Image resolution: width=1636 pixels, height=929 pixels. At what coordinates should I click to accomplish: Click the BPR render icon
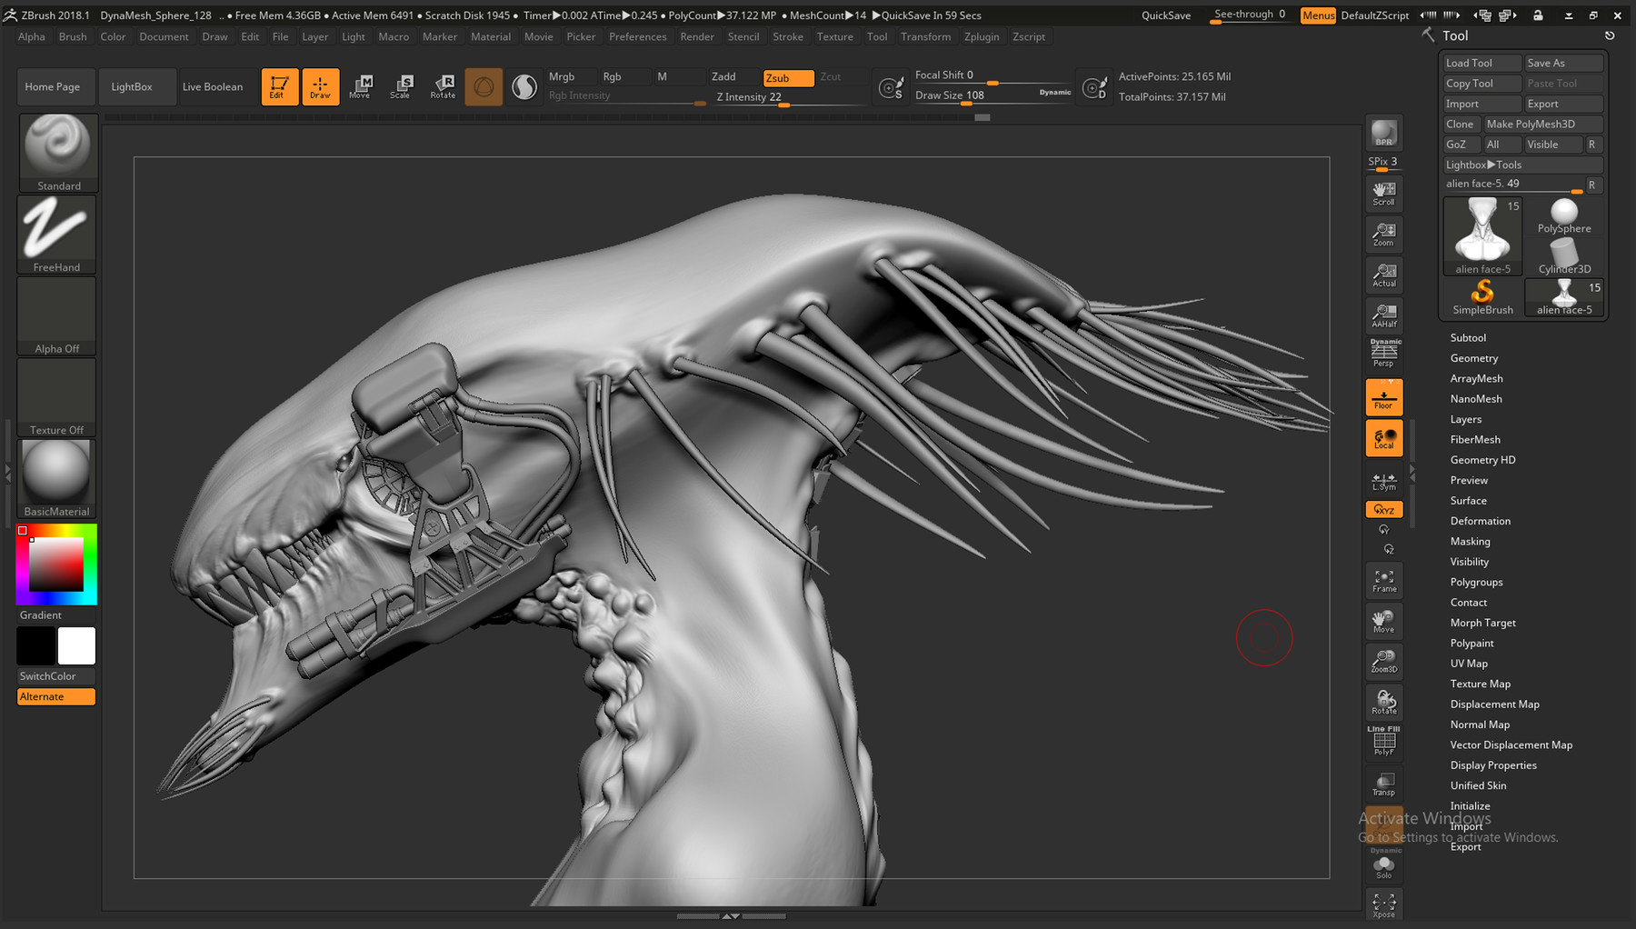[x=1382, y=132]
